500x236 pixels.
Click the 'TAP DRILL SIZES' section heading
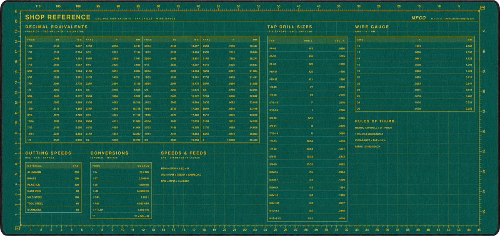(x=290, y=27)
